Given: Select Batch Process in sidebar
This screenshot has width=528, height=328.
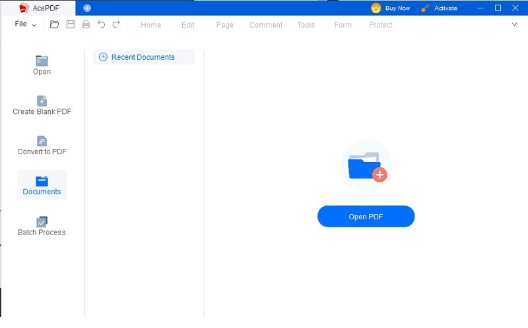Looking at the screenshot, I should [x=42, y=226].
